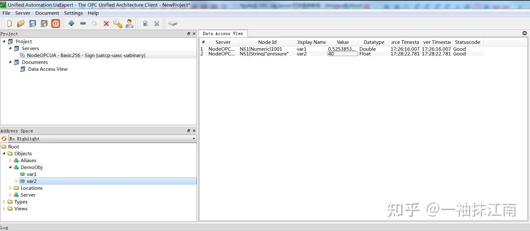Image resolution: width=530 pixels, height=231 pixels.
Task: Click the grey drive icon in toolbar
Action: pyautogui.click(x=173, y=24)
